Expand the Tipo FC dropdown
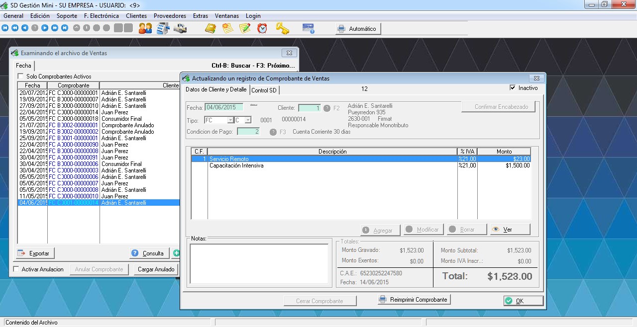This screenshot has width=637, height=327. point(230,120)
